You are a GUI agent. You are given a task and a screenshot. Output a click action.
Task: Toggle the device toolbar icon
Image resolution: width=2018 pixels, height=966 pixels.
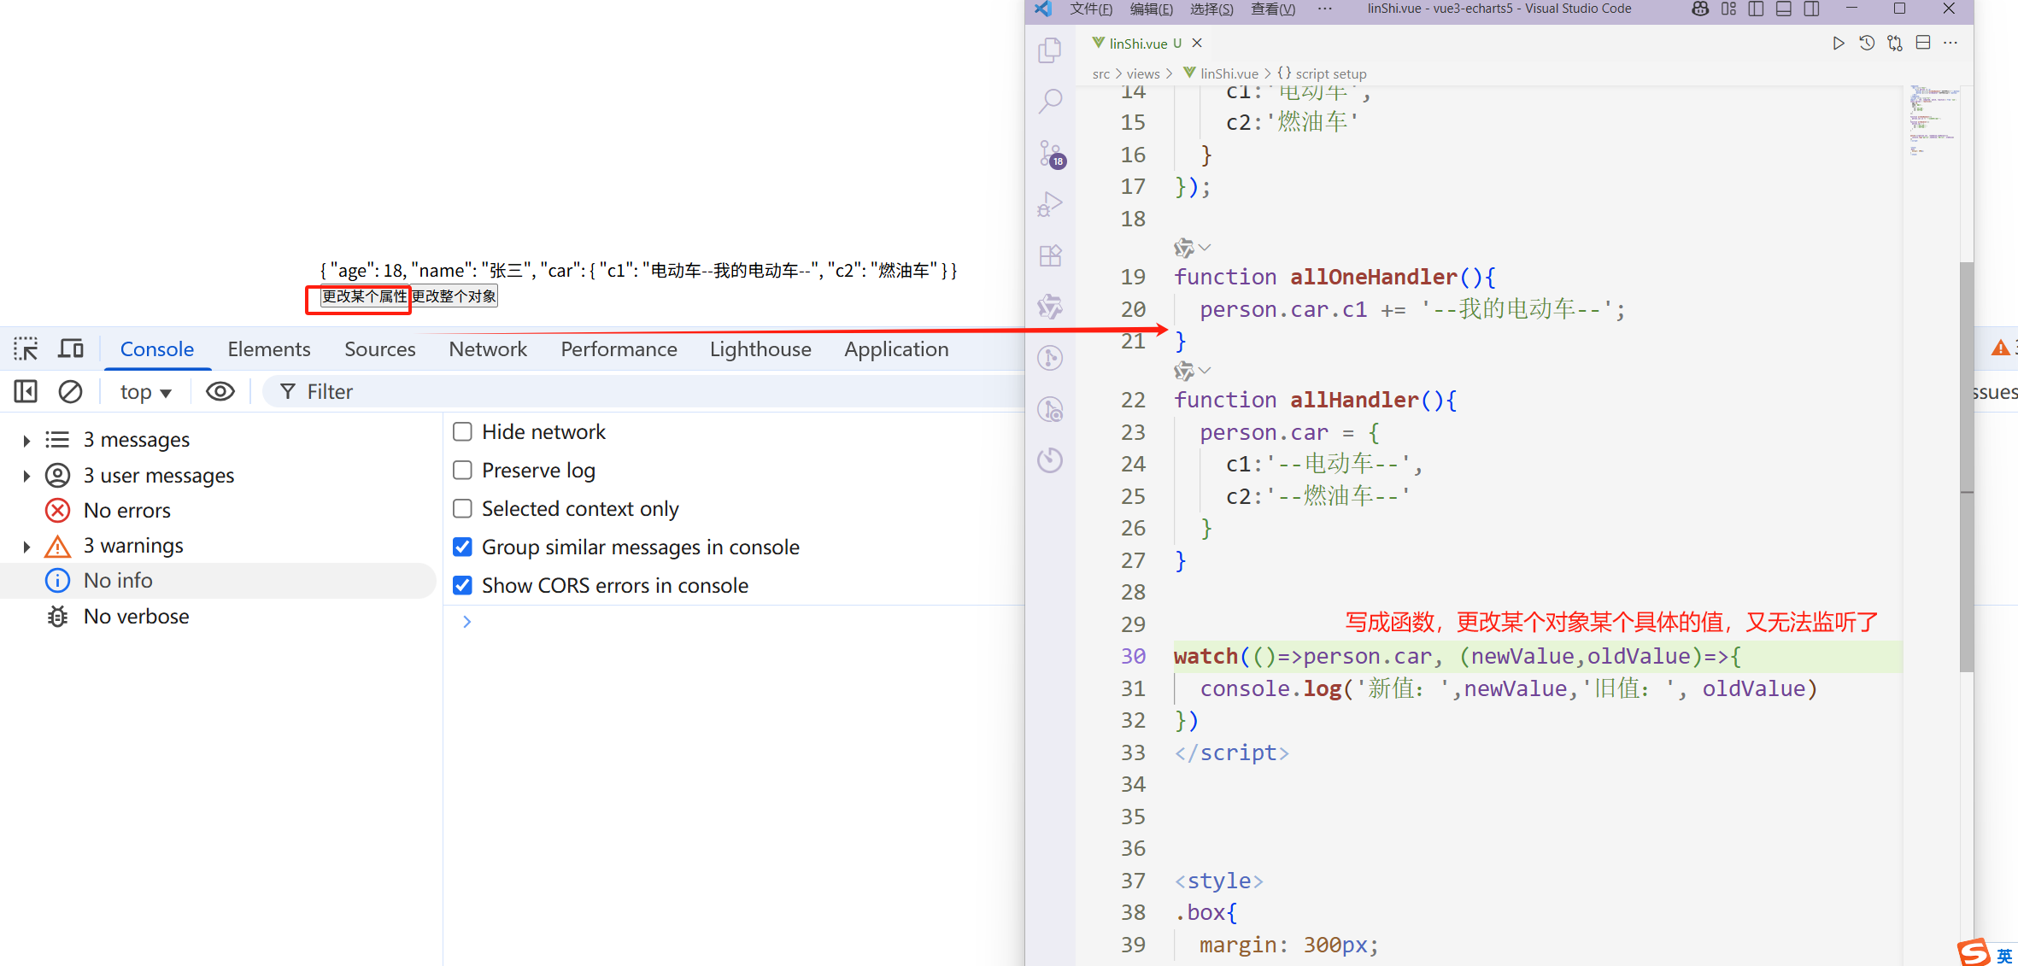click(71, 349)
